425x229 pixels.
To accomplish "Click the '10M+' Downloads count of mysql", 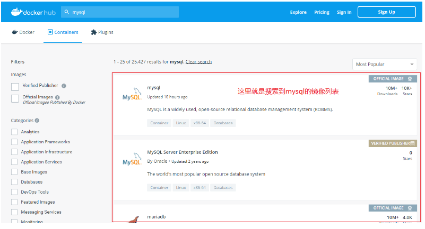I will (x=392, y=88).
